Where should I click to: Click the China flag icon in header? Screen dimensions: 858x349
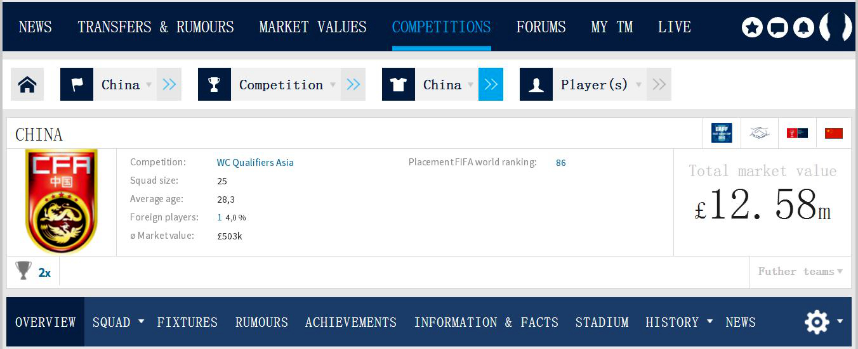coord(834,133)
